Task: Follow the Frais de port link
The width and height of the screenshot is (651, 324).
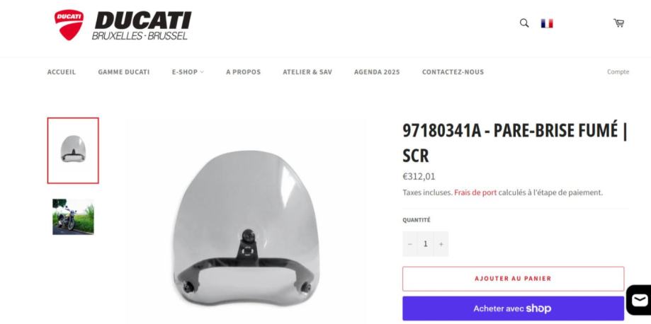Action: (x=475, y=192)
